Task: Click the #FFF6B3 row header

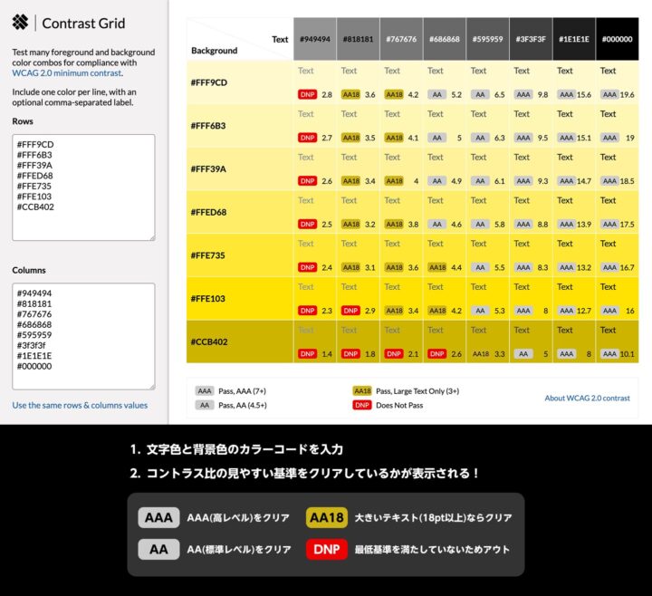Action: 240,126
